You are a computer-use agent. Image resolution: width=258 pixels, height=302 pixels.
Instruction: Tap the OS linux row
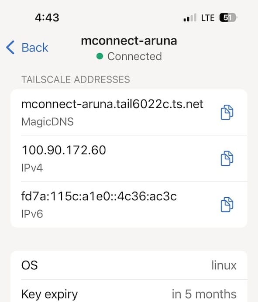coord(129,265)
